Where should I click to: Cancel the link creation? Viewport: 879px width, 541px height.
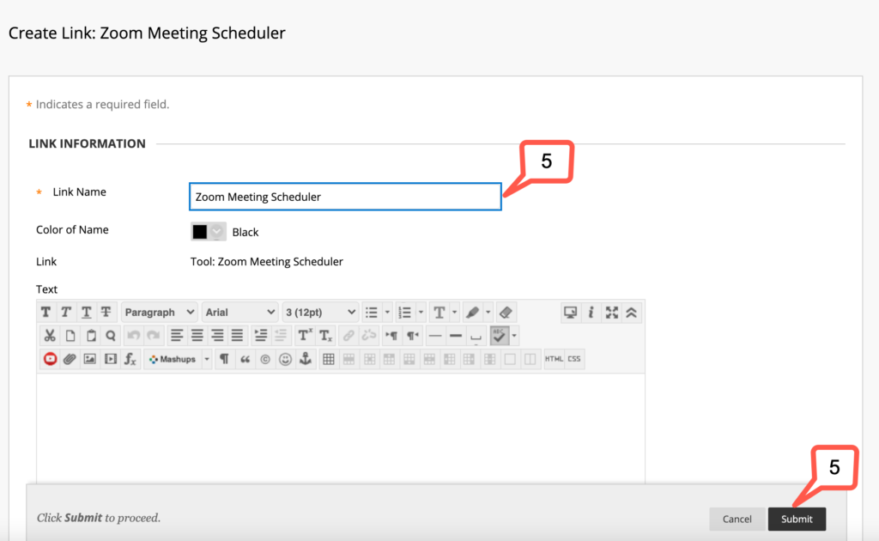tap(737, 519)
